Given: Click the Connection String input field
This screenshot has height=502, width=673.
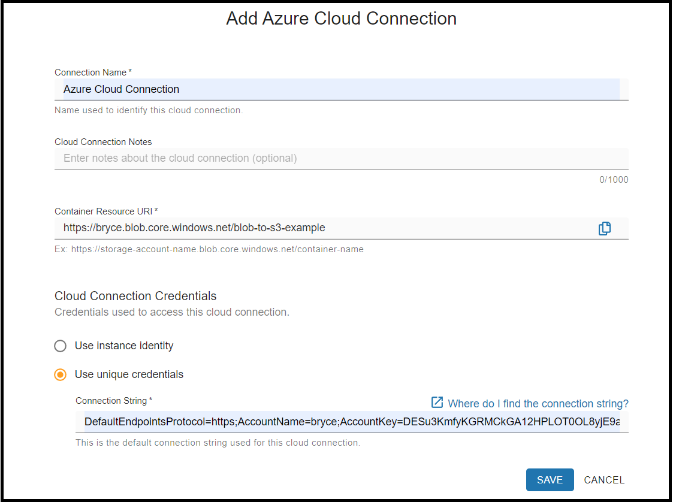Looking at the screenshot, I should point(352,422).
